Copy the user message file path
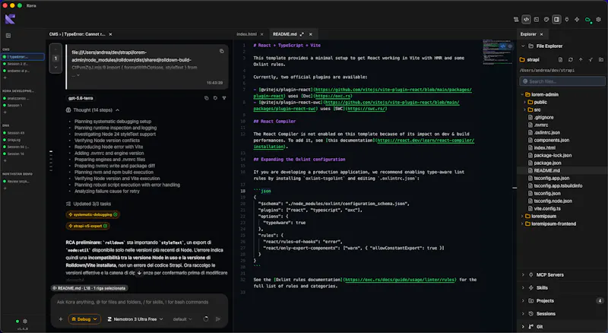The width and height of the screenshot is (608, 333). (221, 51)
